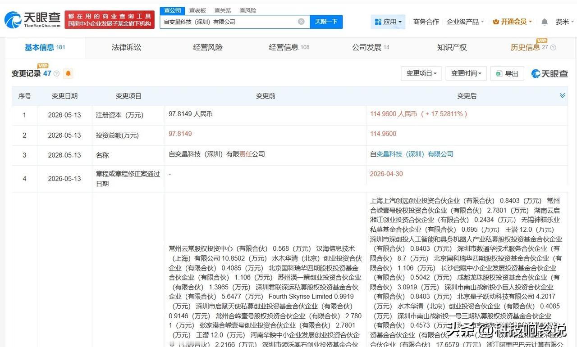Click the 变更前 column header
This screenshot has height=347, width=577.
266,96
